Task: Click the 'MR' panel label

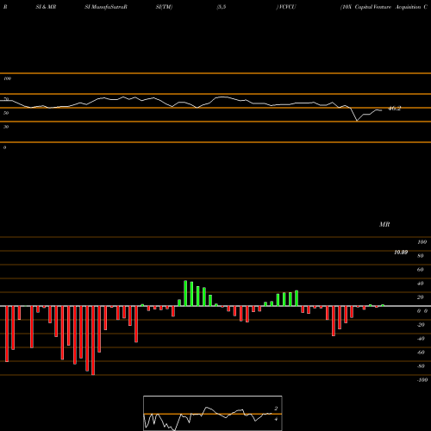Action: point(384,224)
